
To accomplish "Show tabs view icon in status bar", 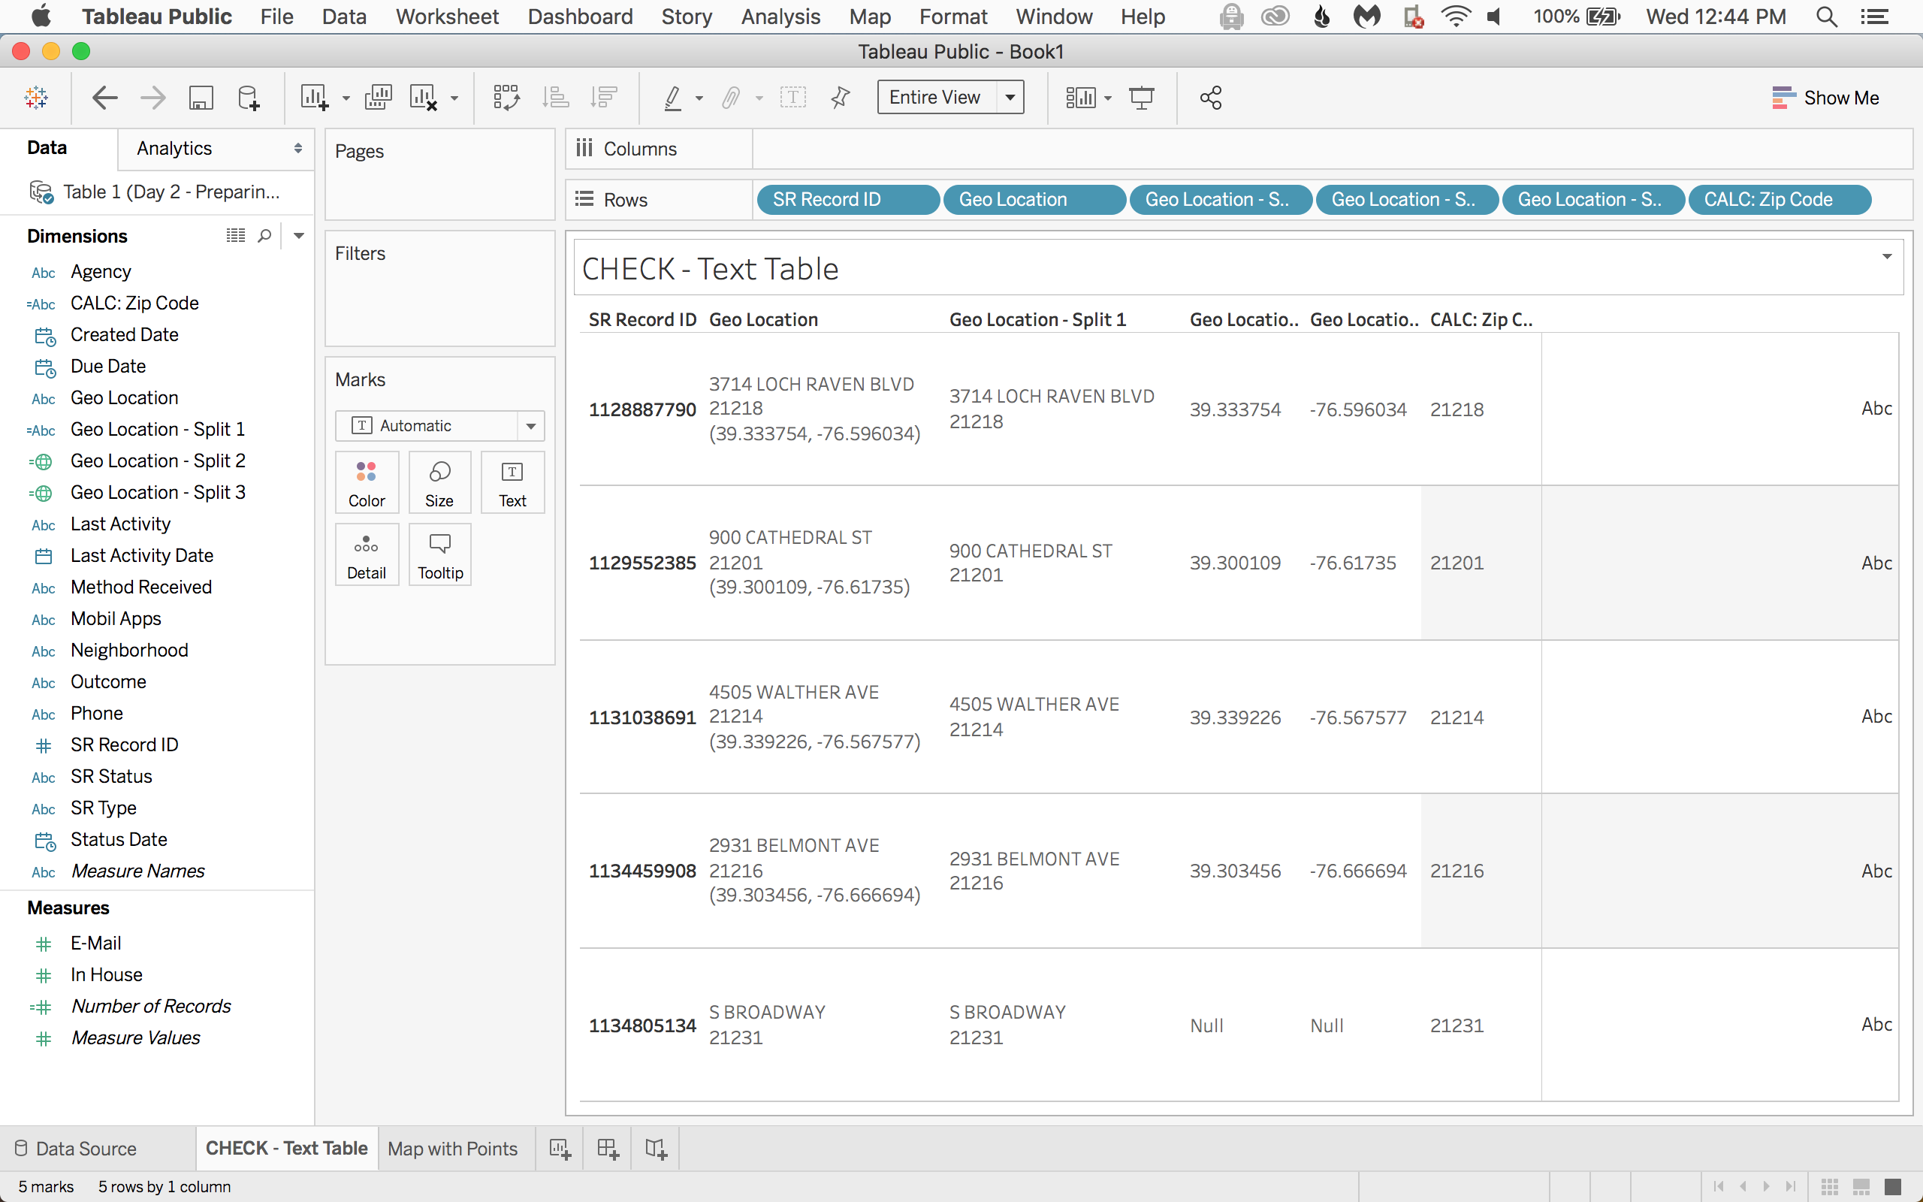I will pyautogui.click(x=1893, y=1186).
